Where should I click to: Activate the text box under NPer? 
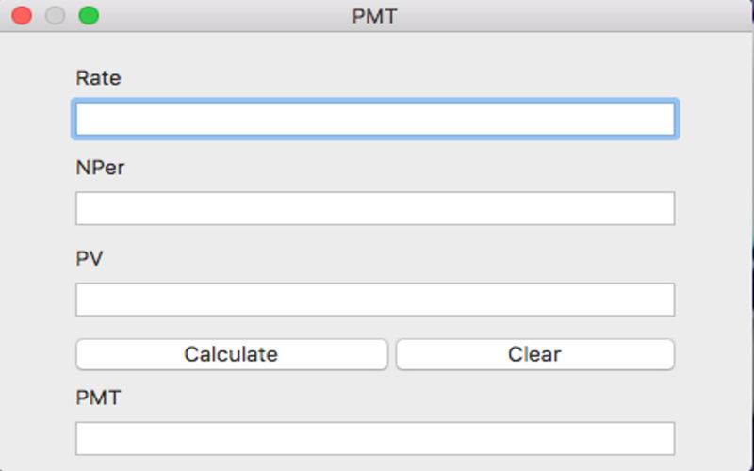pos(375,208)
